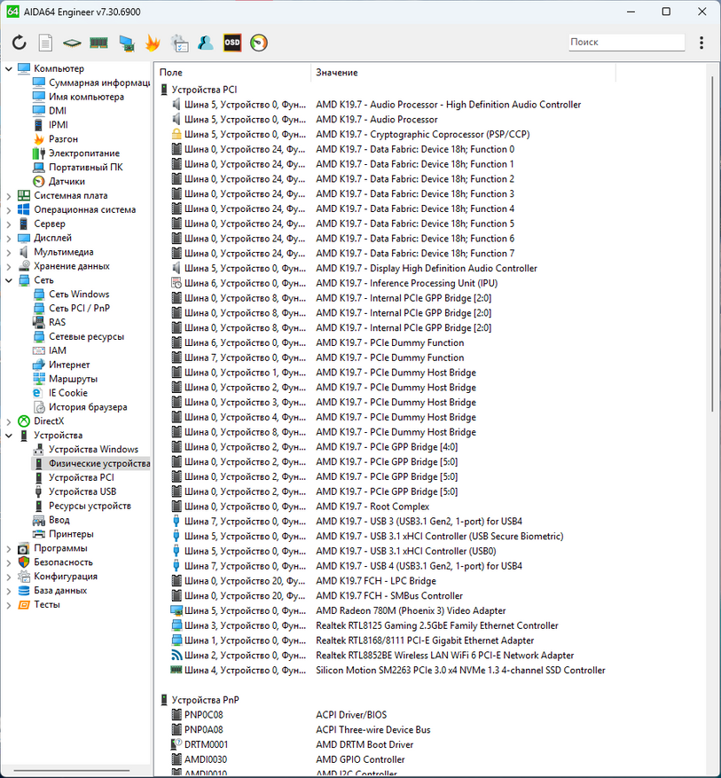
Task: Select Network PCI / PnP item
Action: (72, 308)
